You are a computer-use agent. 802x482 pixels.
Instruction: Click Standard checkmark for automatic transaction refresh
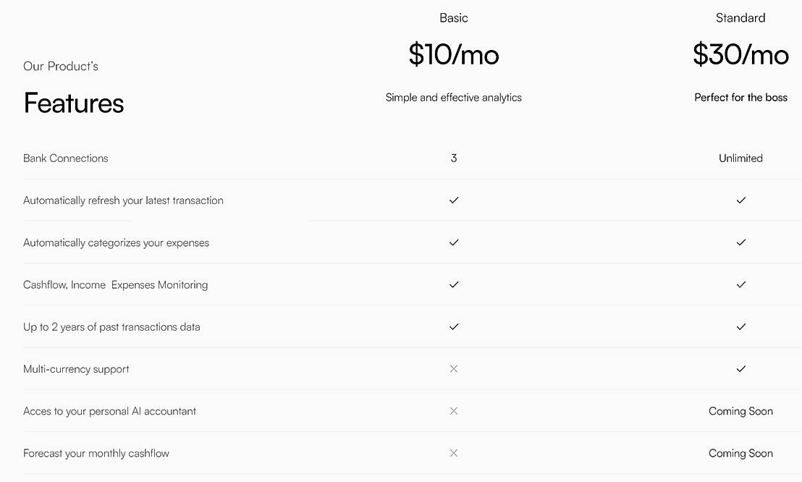click(740, 200)
